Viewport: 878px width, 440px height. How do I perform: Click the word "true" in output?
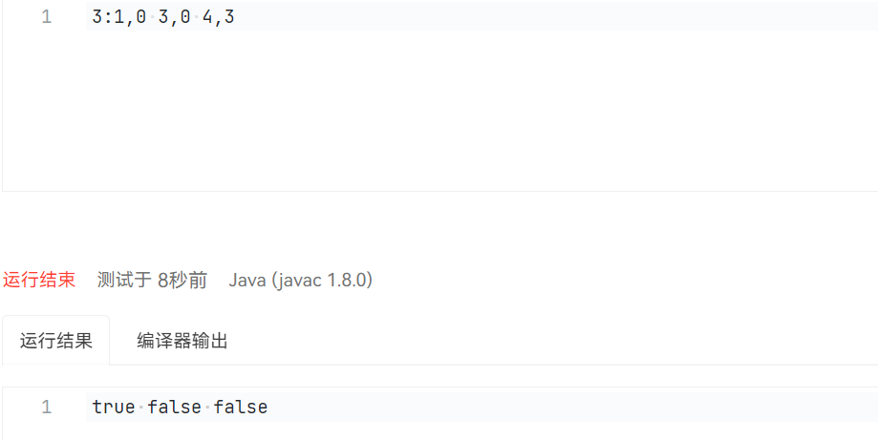coord(114,408)
